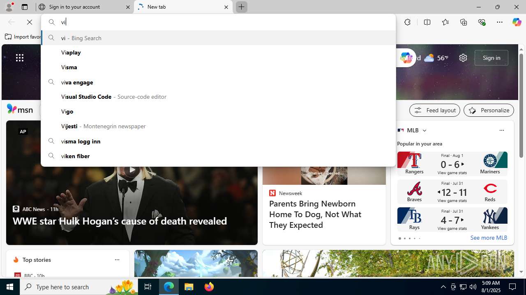Screen dimensions: 526x295
Task: Open the browser profile icon
Action: pos(9,7)
